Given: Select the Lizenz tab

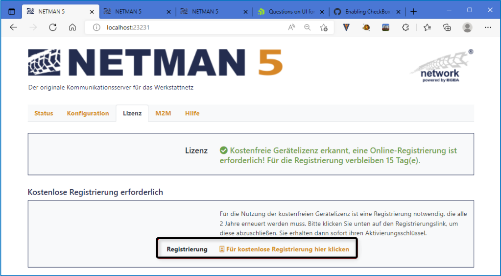Looking at the screenshot, I should 132,113.
